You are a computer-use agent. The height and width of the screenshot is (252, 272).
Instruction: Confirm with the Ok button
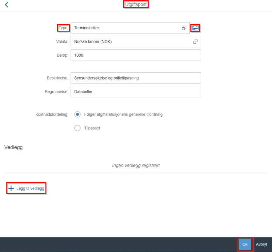tap(245, 244)
